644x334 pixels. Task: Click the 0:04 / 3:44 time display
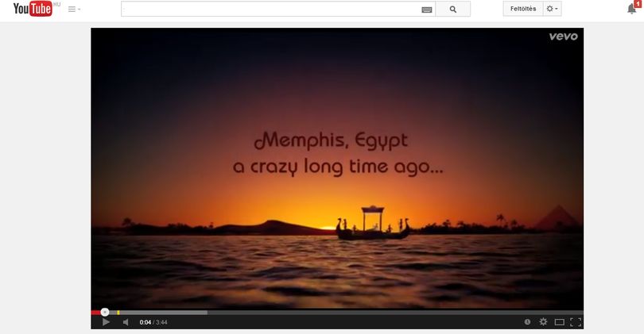[153, 322]
